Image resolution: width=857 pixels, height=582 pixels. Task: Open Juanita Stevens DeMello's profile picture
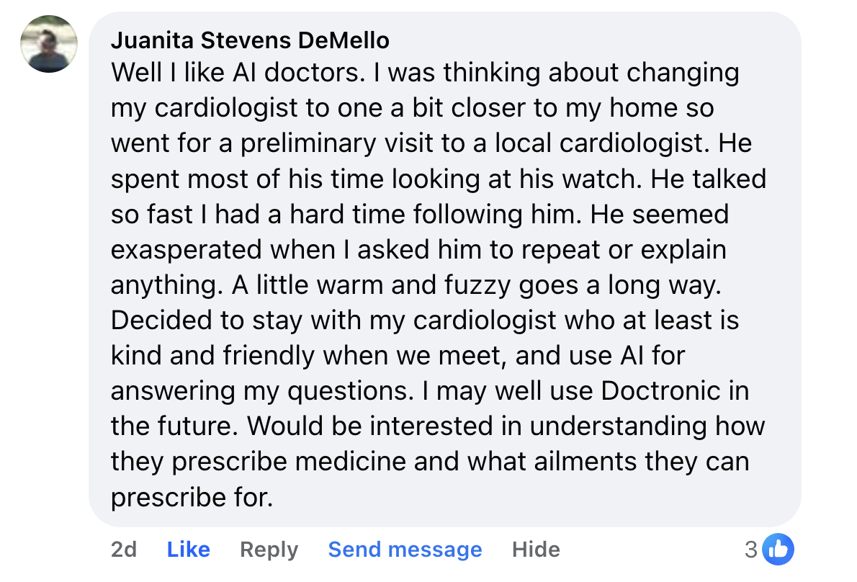pyautogui.click(x=49, y=44)
